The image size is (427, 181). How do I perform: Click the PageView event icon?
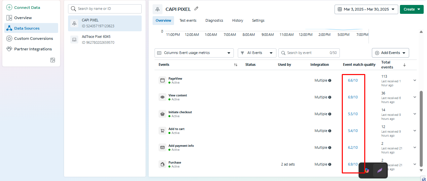[x=162, y=80]
